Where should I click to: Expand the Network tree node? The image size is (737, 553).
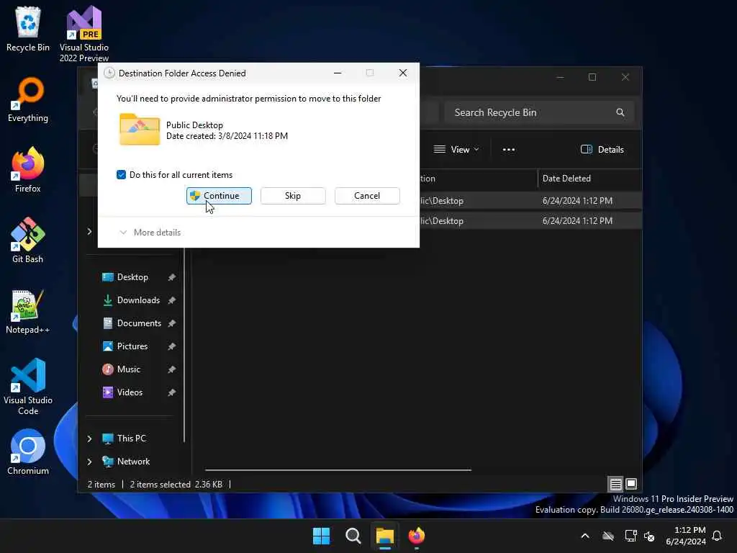point(89,462)
